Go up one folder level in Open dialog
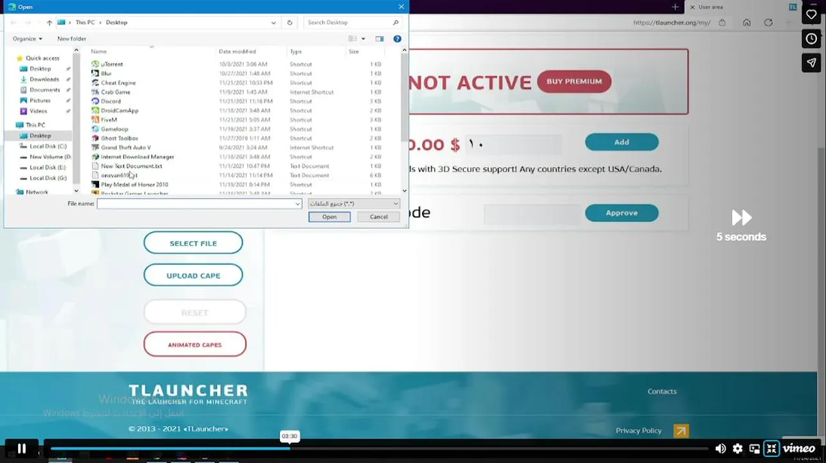This screenshot has width=826, height=463. pyautogui.click(x=50, y=23)
